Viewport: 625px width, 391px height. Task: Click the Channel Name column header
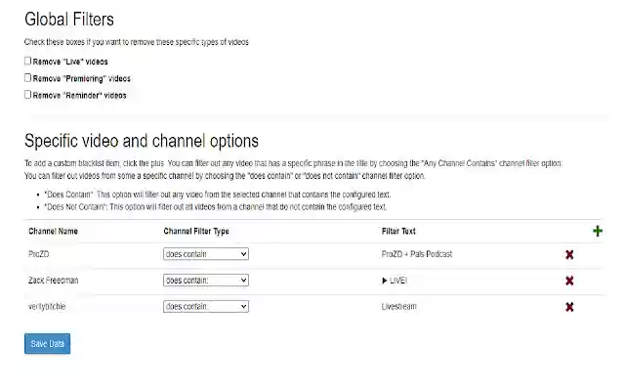pyautogui.click(x=53, y=231)
